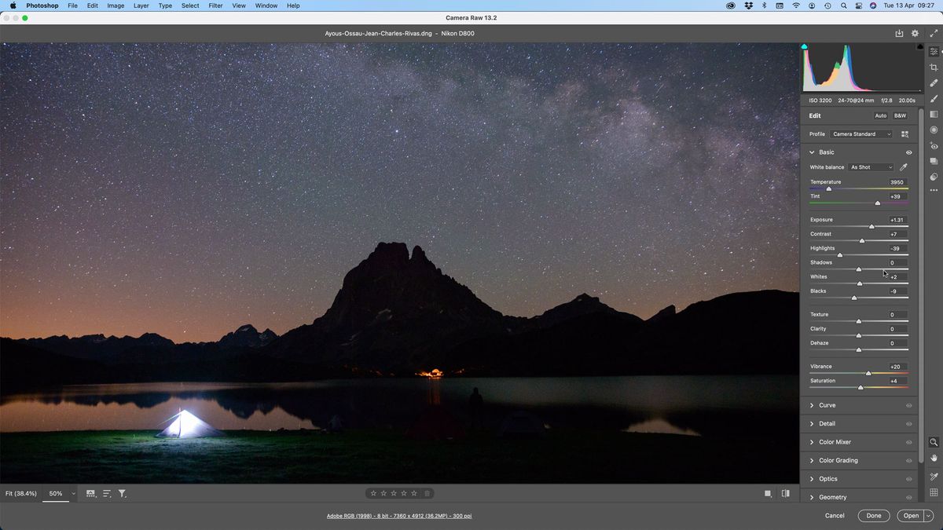Select the White Balance eyedropper

coord(903,166)
